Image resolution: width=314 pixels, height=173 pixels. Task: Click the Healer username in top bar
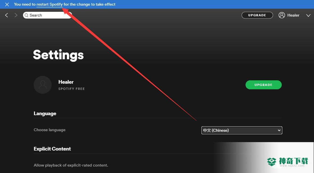point(293,15)
